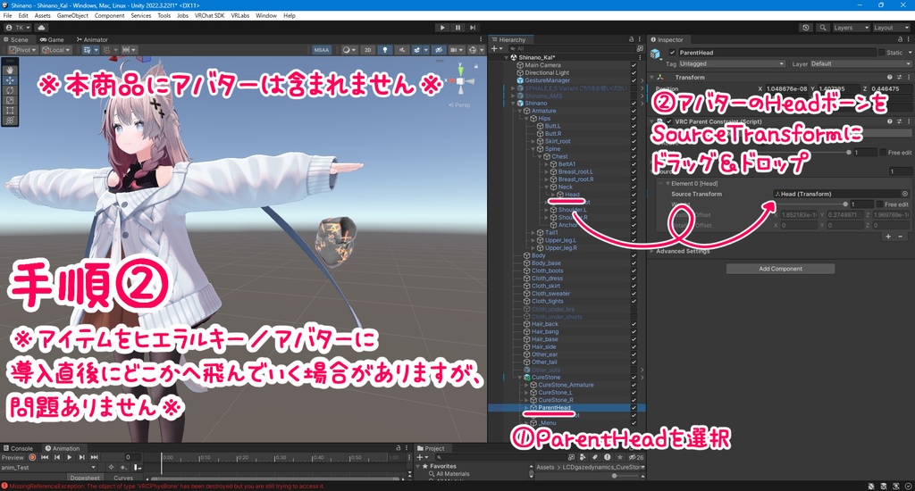915x491 pixels.
Task: Open the global search magnifier
Action: click(823, 28)
